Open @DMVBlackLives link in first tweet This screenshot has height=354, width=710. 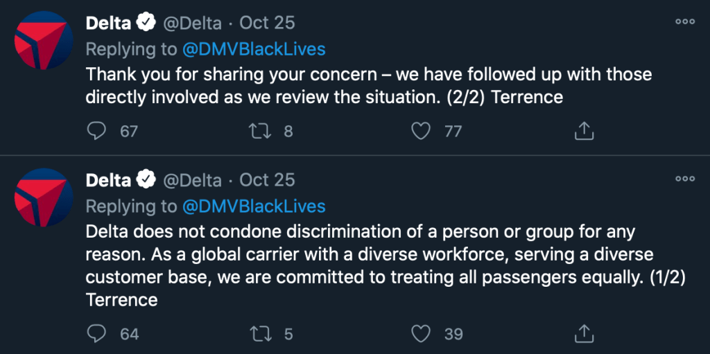pos(253,49)
